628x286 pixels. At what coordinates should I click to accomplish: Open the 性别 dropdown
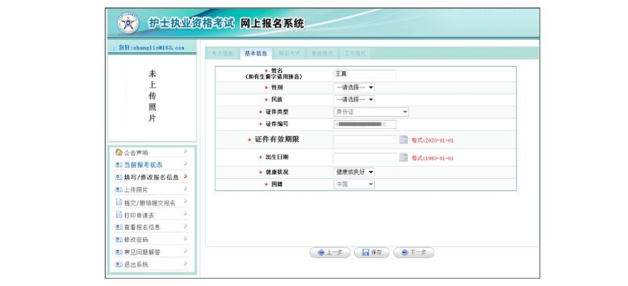pos(354,88)
